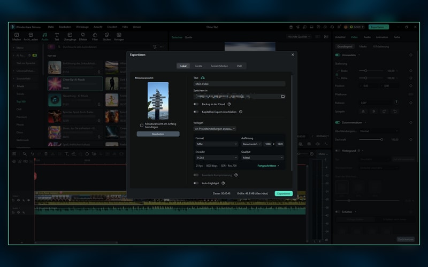
Task: Open the Encoder H.264 dropdown
Action: (x=217, y=158)
